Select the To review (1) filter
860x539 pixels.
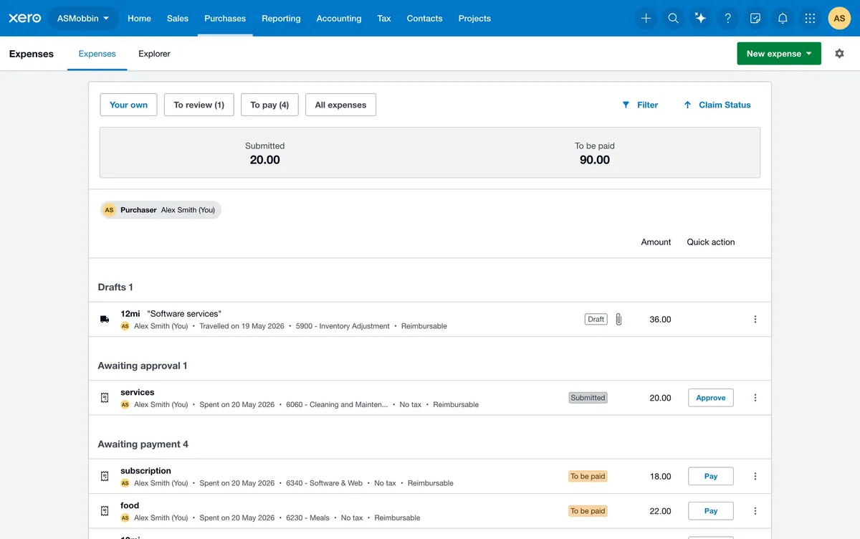[199, 105]
